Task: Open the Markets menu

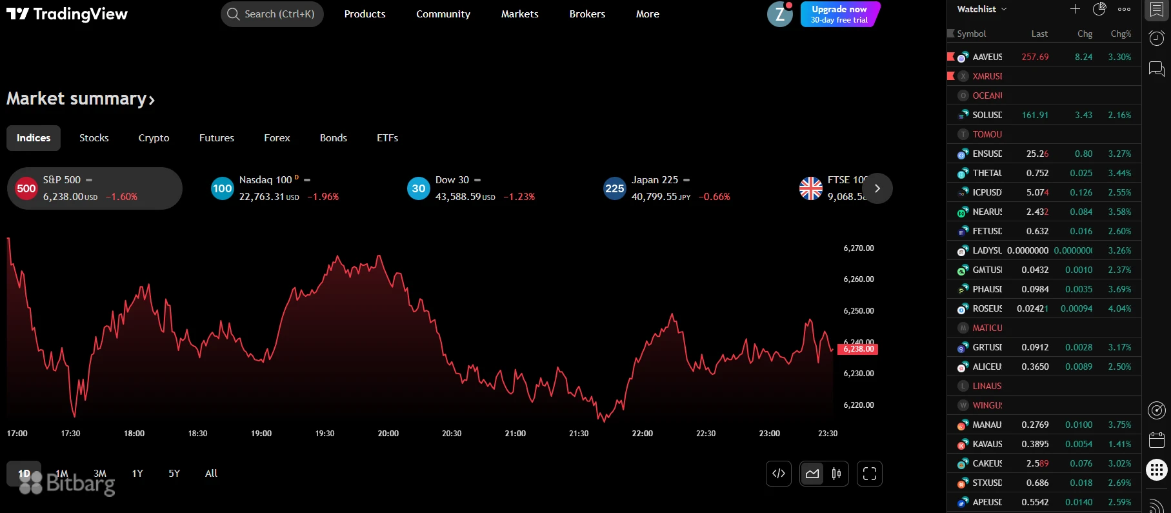Action: pyautogui.click(x=519, y=14)
